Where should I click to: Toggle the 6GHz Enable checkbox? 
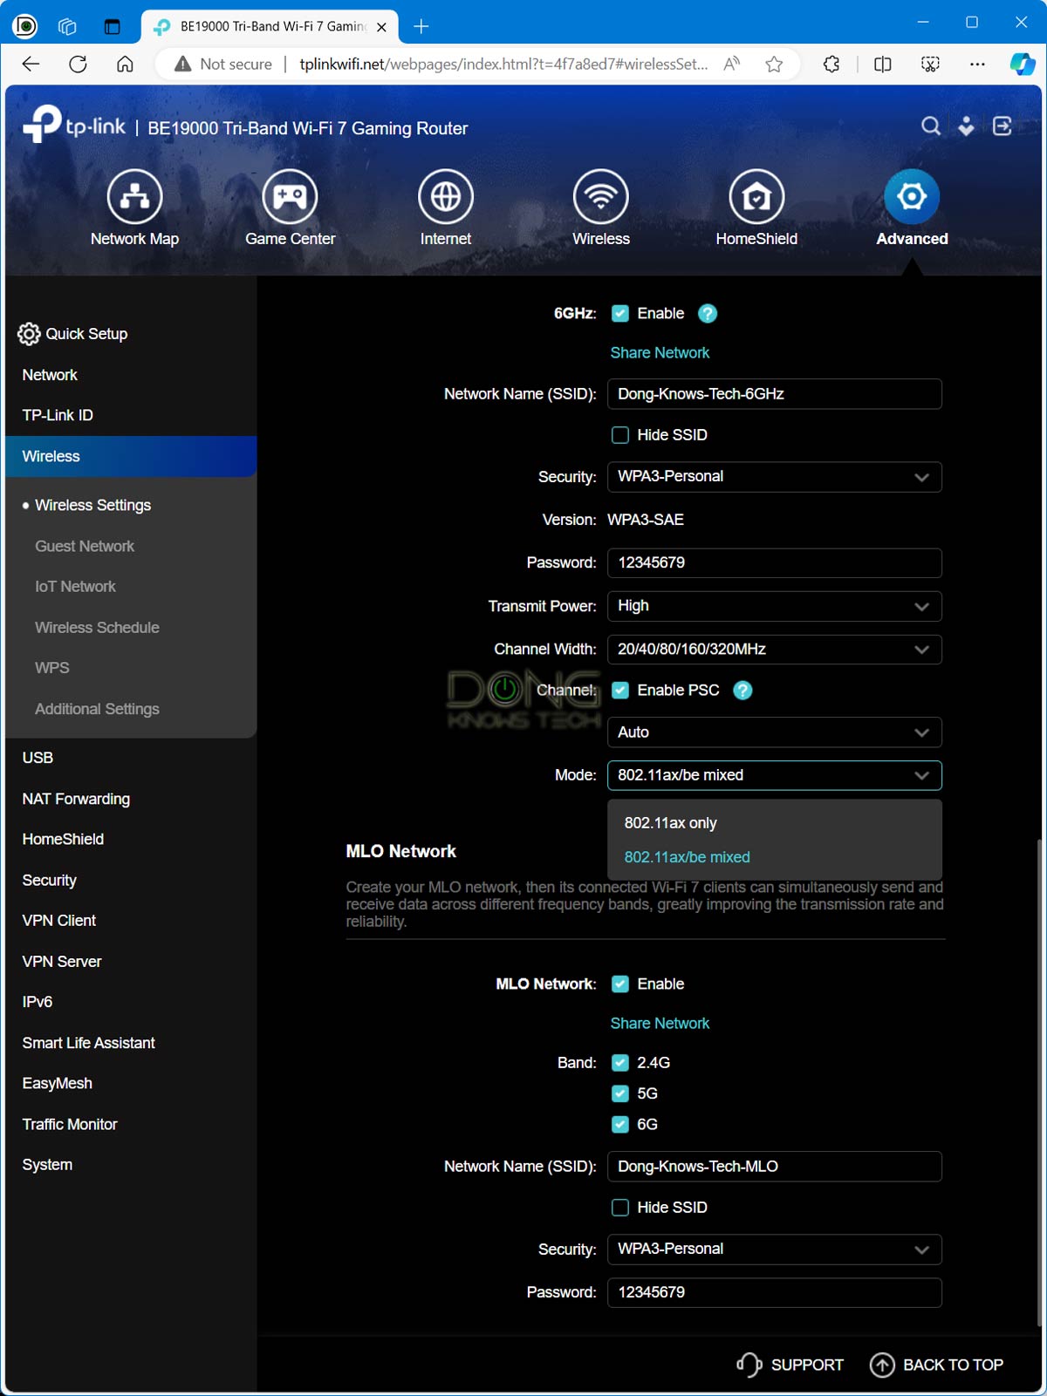[x=620, y=314]
